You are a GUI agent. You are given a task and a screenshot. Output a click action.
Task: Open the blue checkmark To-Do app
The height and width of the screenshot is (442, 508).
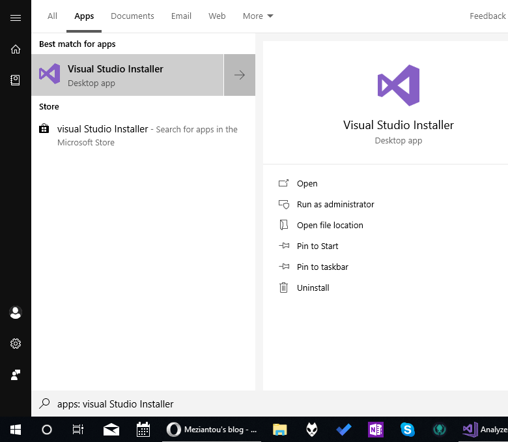point(344,430)
